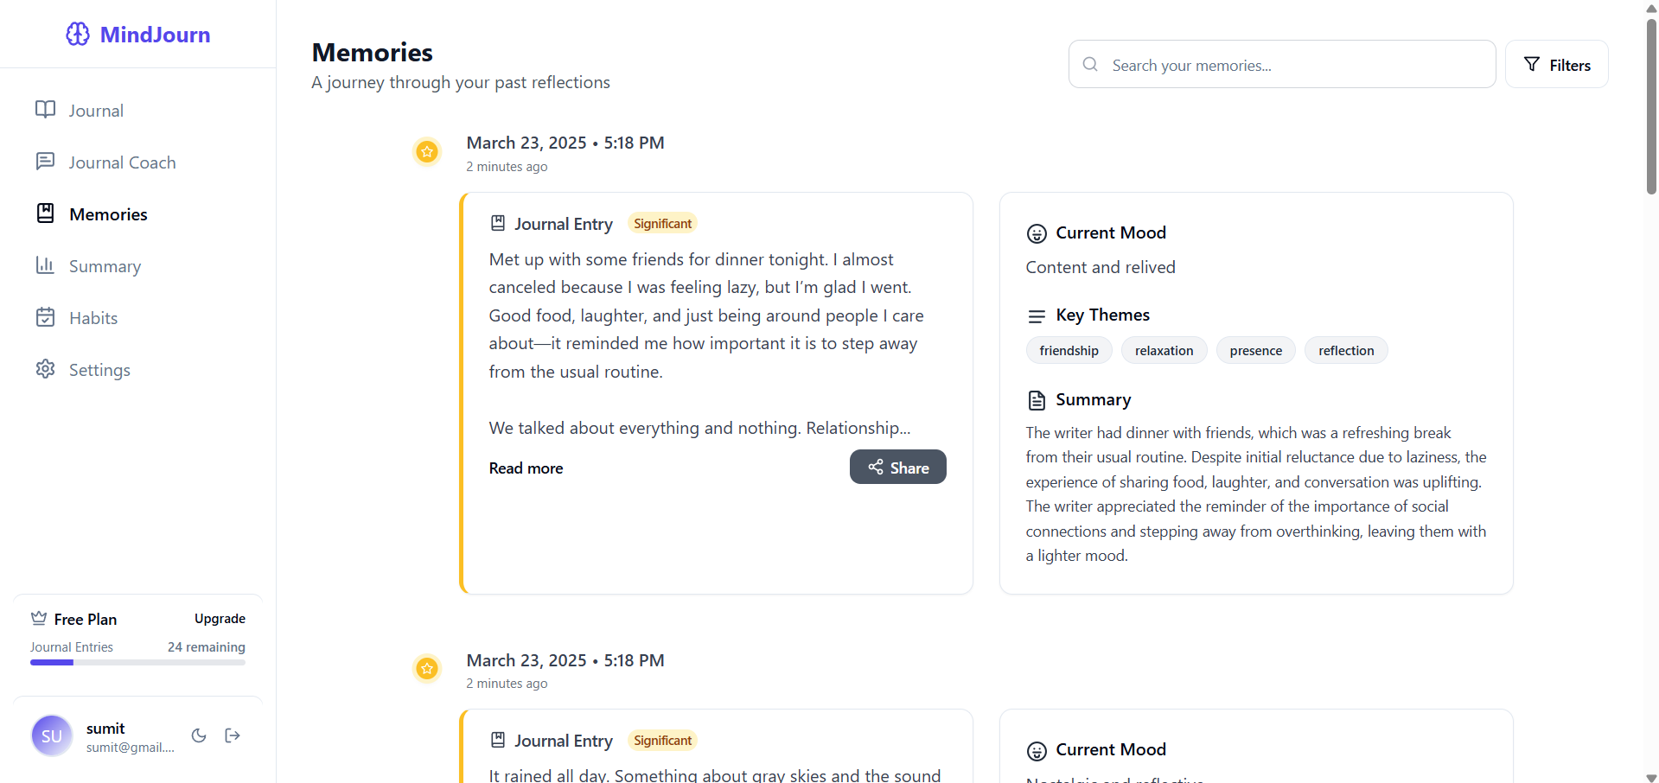Click the Upgrade plan link

220,619
